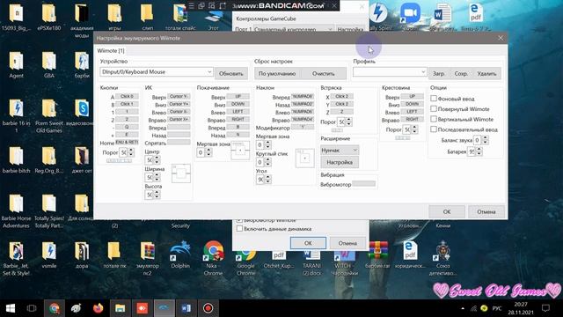Viewport: 563px width, 317px height.
Task: Click OK in the Wiimote settings dialog
Action: pos(447,211)
